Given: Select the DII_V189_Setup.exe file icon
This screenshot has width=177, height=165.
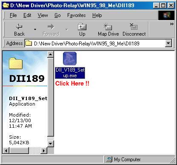Looking at the screenshot, I should click(70, 59).
